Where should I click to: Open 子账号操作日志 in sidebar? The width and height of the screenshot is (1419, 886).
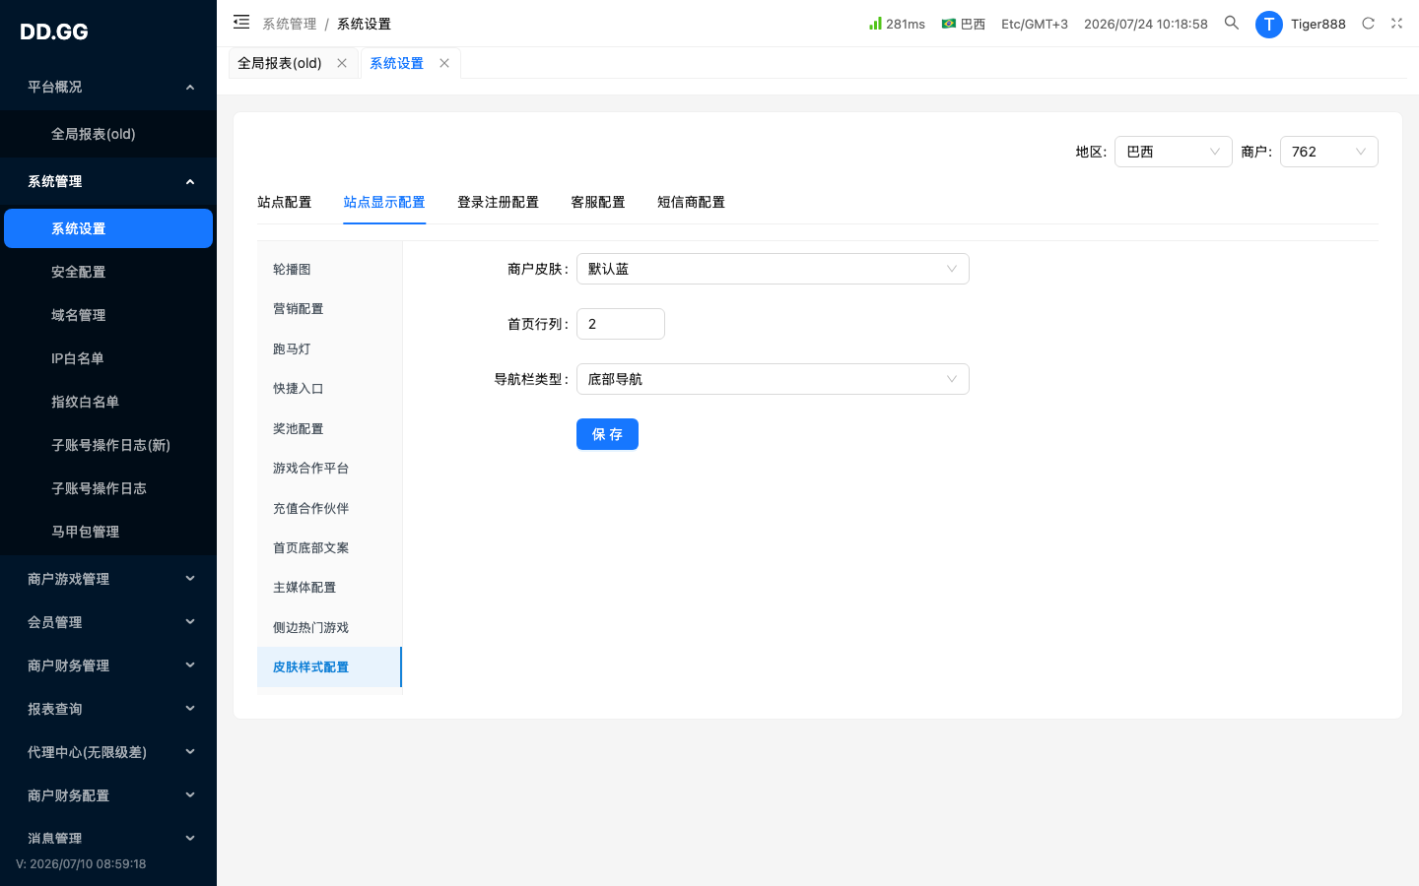(108, 488)
